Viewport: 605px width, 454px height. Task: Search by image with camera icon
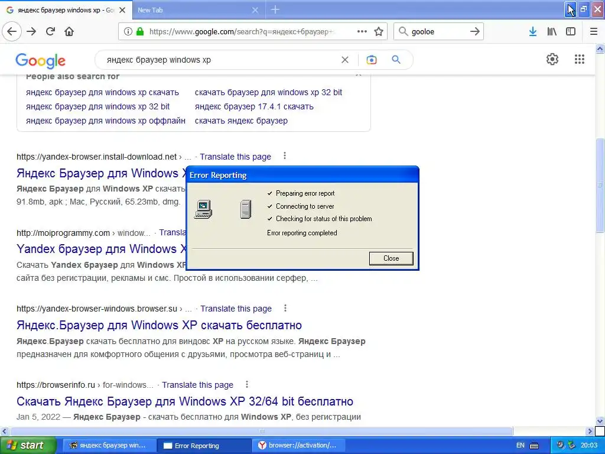click(x=372, y=60)
